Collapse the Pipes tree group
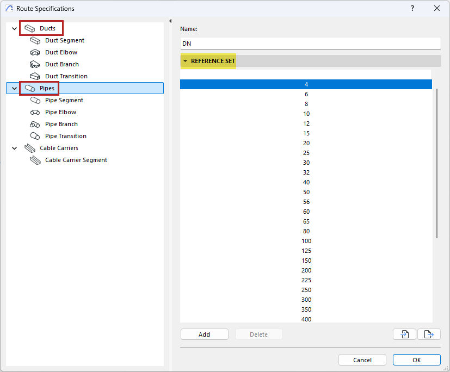Image resolution: width=450 pixels, height=372 pixels. pyautogui.click(x=14, y=88)
